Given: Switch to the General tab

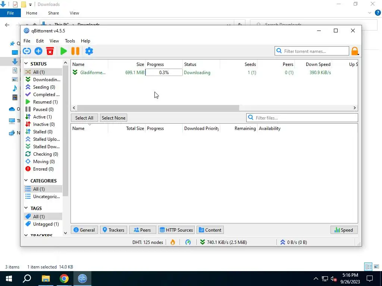Looking at the screenshot, I should [x=84, y=230].
